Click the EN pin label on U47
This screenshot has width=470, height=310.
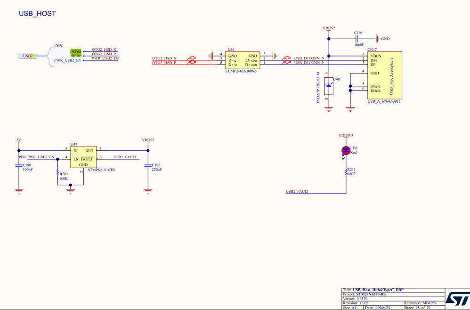click(76, 159)
